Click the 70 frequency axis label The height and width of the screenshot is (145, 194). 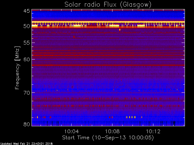27,93
